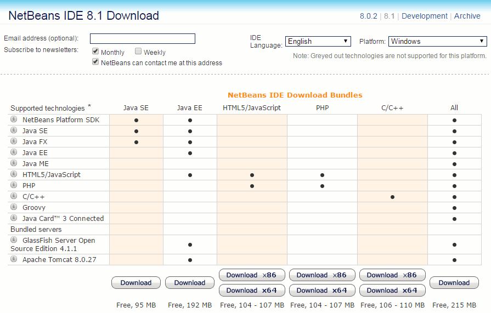Click the All column header
Screen dimensions: 491x313
tap(454, 108)
